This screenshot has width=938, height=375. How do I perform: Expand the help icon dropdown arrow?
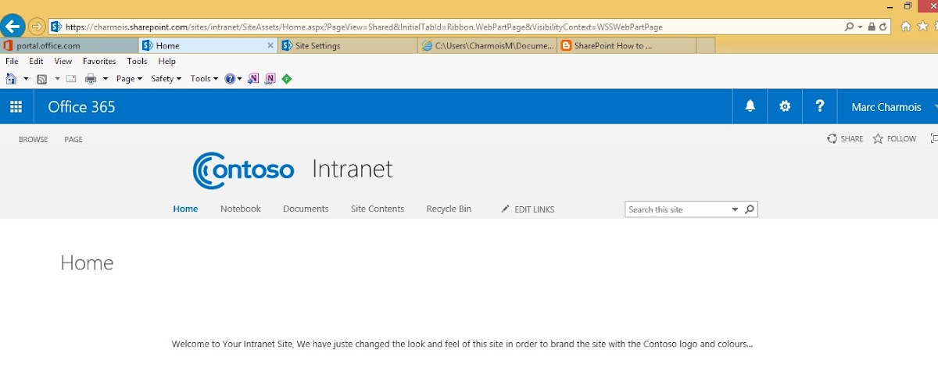(239, 79)
